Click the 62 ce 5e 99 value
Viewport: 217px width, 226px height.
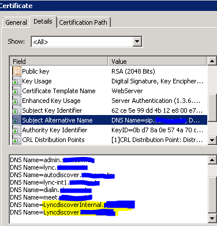click(157, 110)
